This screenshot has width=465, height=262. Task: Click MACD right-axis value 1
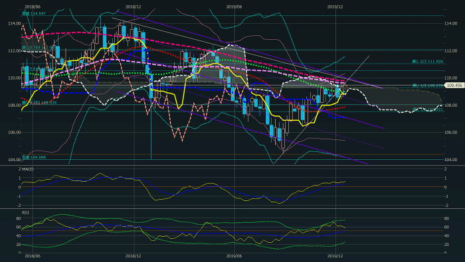point(446,178)
